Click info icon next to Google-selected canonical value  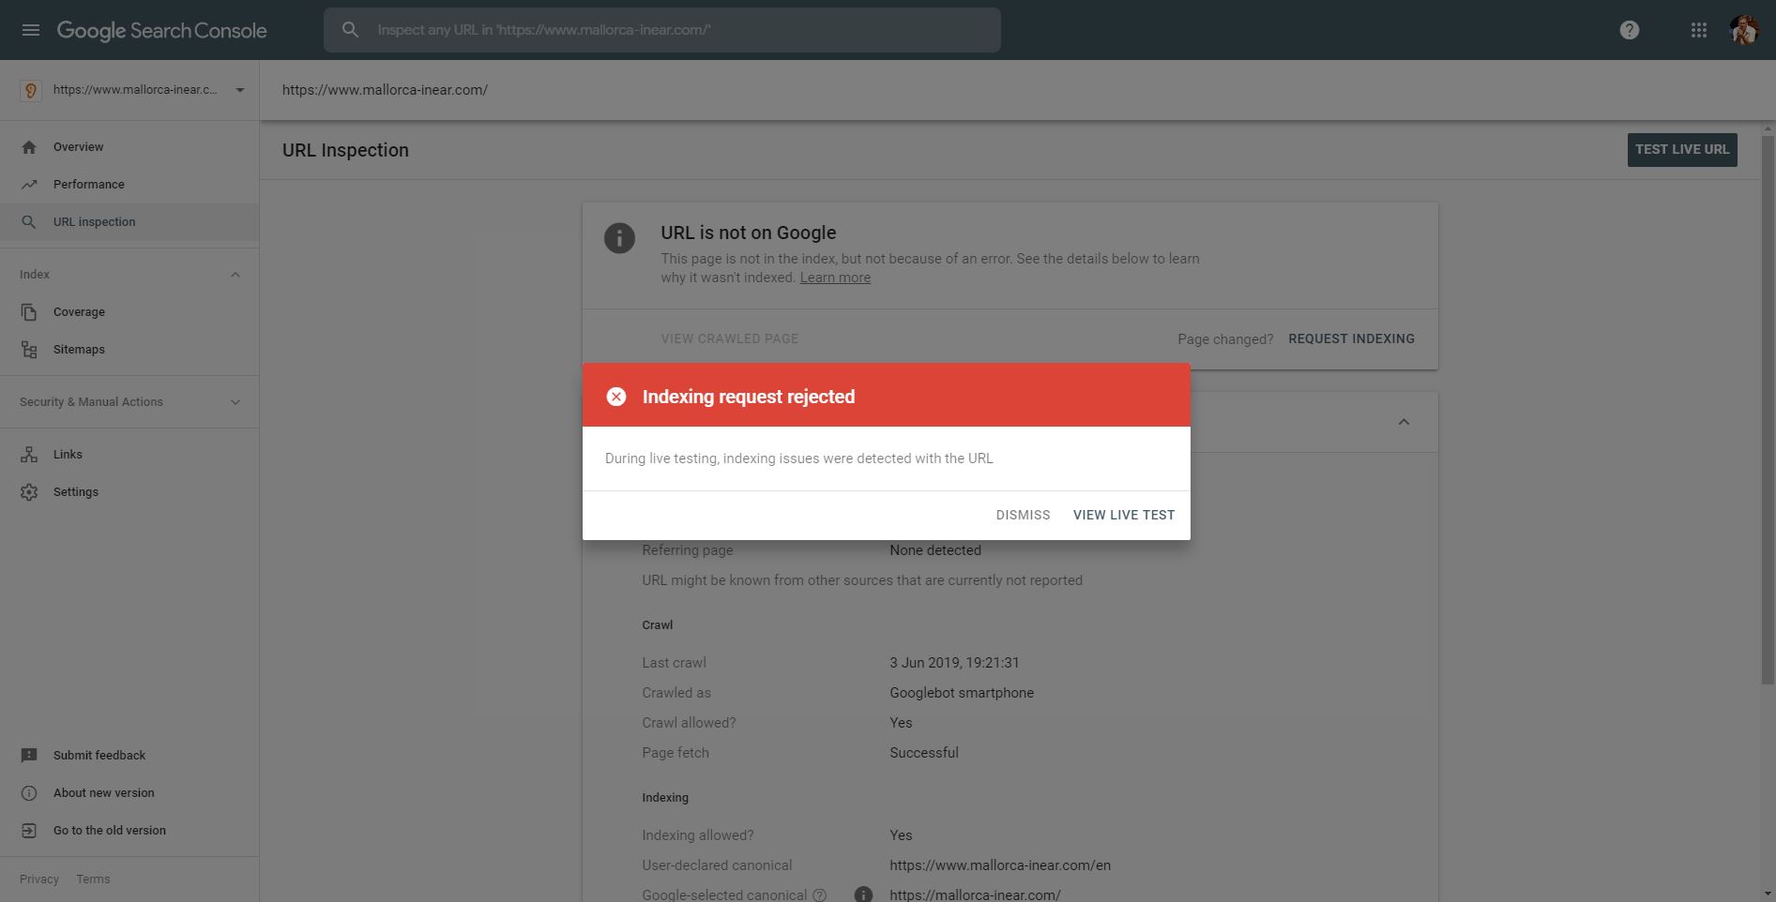pos(863,894)
